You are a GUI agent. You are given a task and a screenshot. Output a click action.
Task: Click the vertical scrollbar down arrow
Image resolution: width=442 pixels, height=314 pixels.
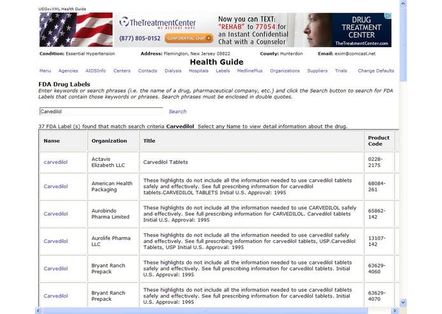(403, 303)
